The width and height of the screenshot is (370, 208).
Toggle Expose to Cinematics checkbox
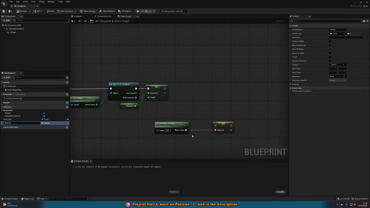(330, 61)
